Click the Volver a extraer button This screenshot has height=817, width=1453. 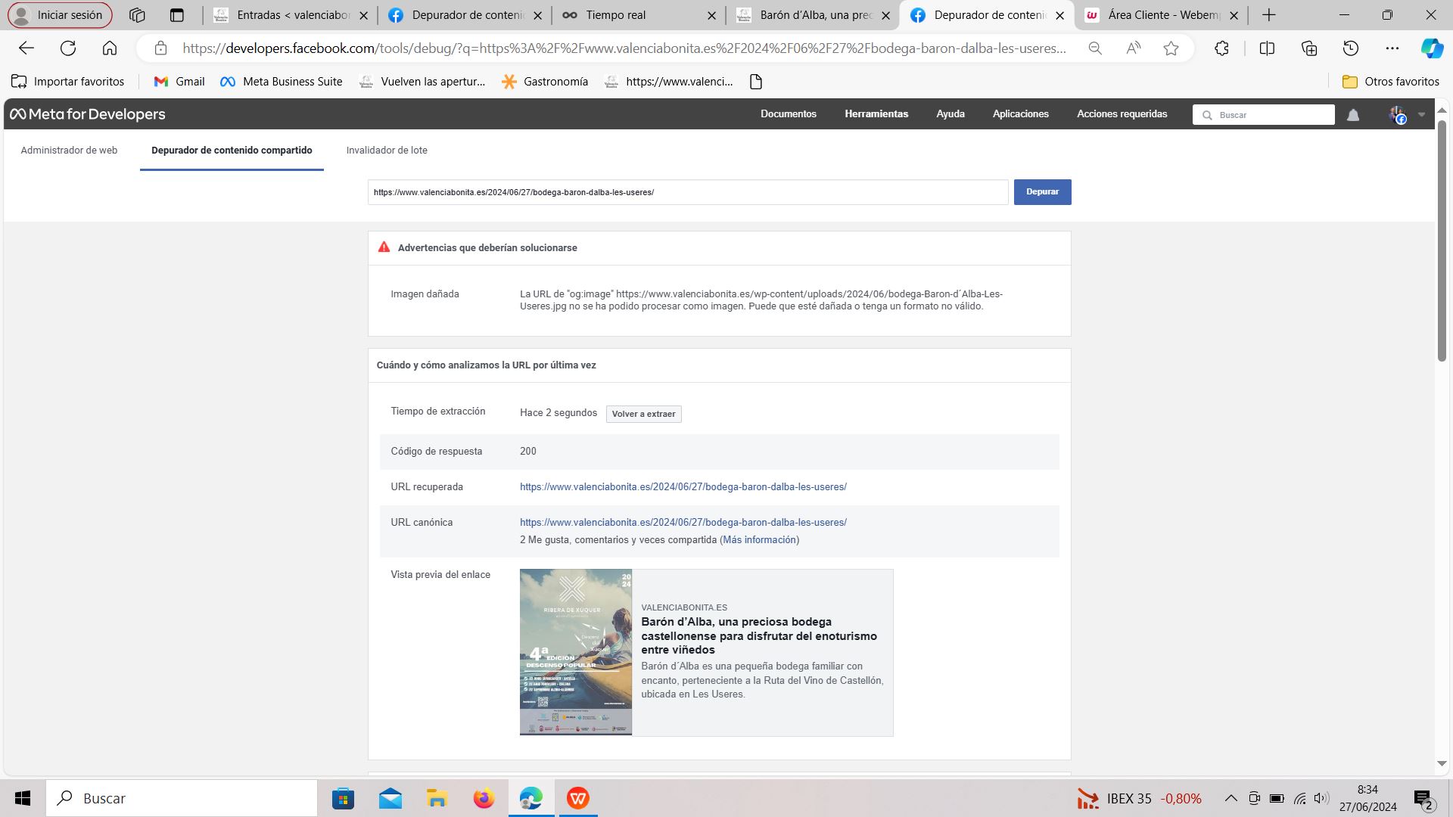tap(643, 414)
